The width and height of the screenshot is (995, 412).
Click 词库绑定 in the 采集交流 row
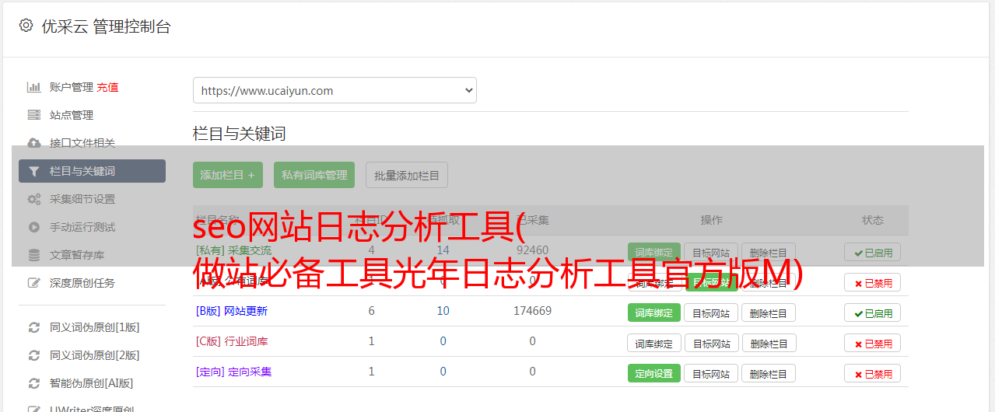654,252
